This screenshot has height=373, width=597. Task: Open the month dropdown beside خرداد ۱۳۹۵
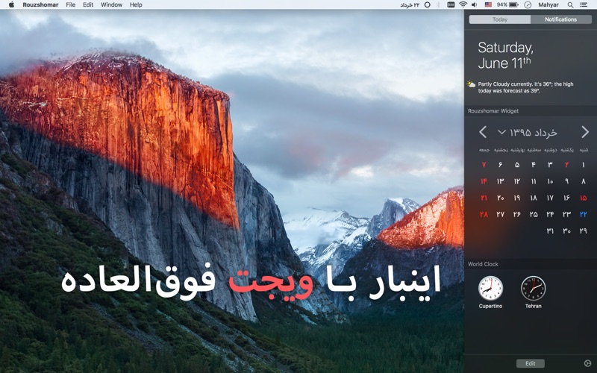point(501,132)
